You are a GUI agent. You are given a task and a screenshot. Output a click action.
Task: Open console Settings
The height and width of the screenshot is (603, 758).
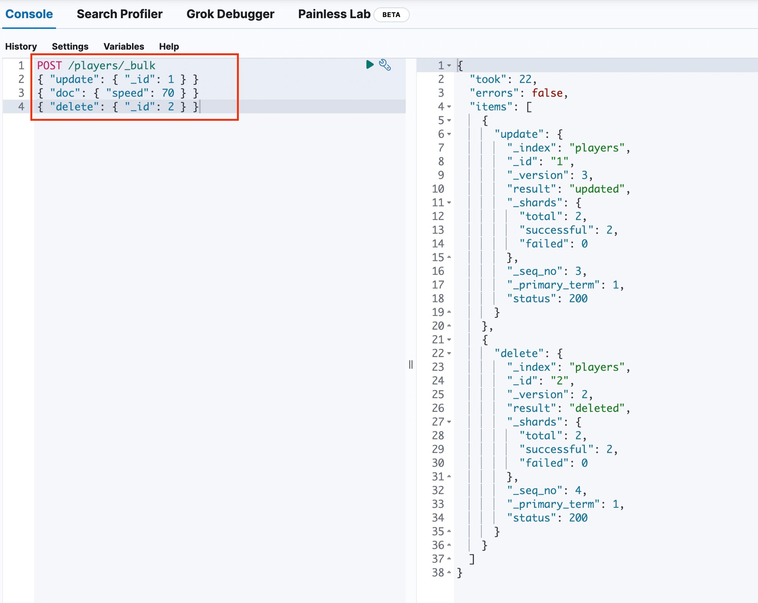[70, 46]
